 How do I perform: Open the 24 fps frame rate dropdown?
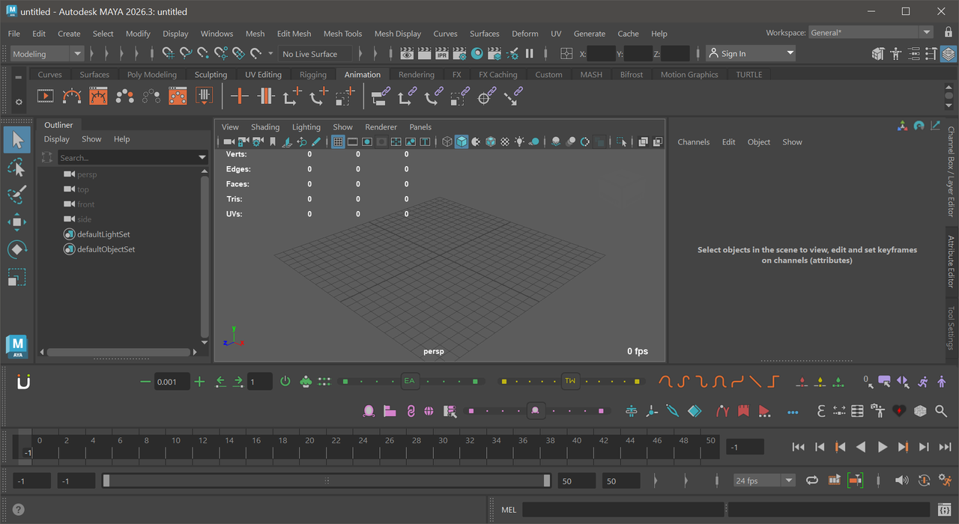click(x=764, y=481)
